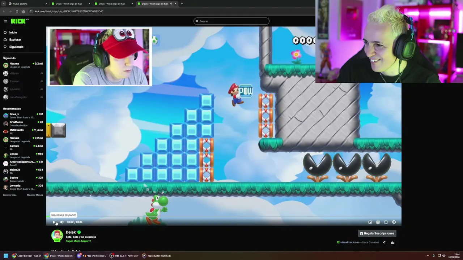Close the Nueva pestaña tab

pyautogui.click(x=46, y=4)
